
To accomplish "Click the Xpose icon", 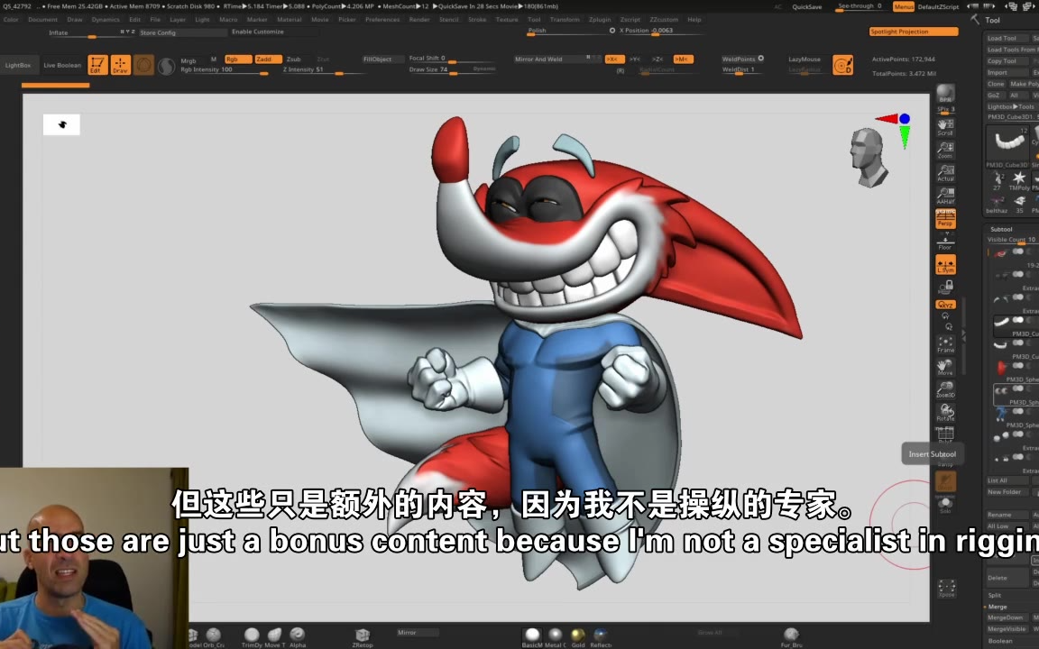I will coord(946,588).
